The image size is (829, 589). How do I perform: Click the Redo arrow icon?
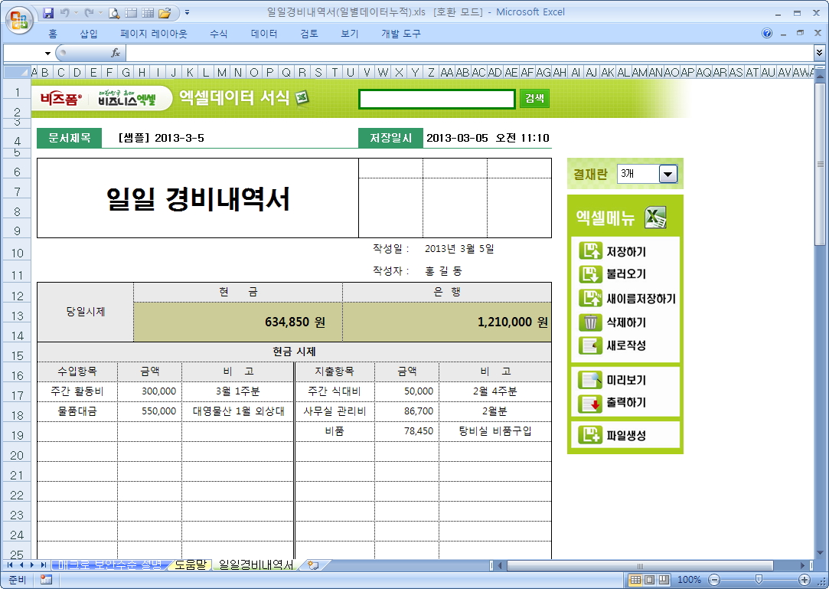[89, 13]
